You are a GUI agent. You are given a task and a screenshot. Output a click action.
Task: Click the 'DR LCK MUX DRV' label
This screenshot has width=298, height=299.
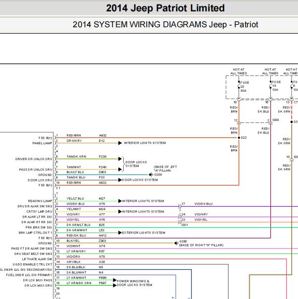[x=38, y=286]
